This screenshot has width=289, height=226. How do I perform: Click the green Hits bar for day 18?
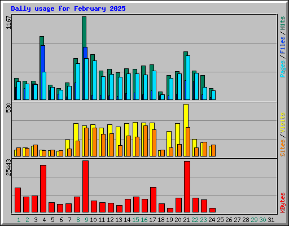coord(160,94)
